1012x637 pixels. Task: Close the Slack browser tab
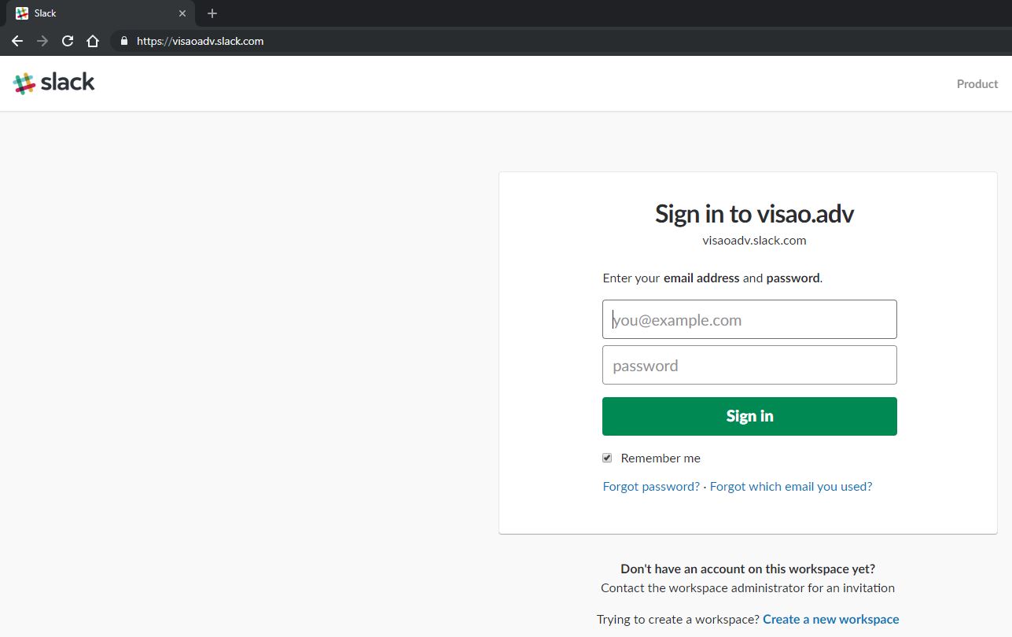(x=182, y=13)
